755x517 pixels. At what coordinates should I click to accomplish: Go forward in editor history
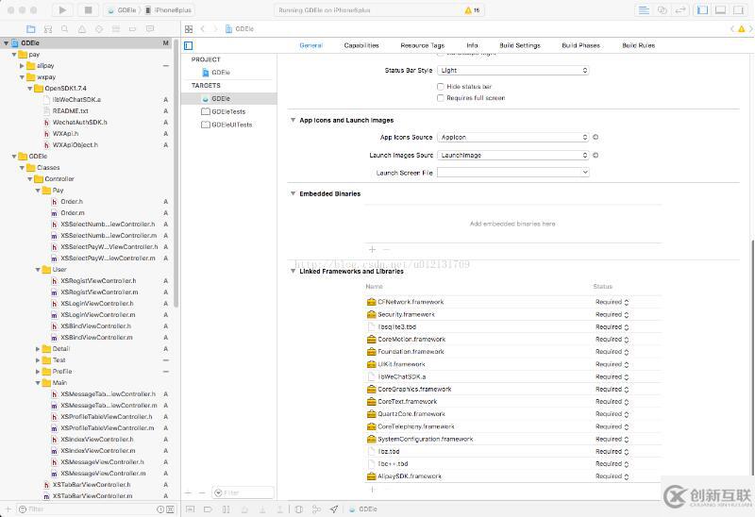coord(215,29)
